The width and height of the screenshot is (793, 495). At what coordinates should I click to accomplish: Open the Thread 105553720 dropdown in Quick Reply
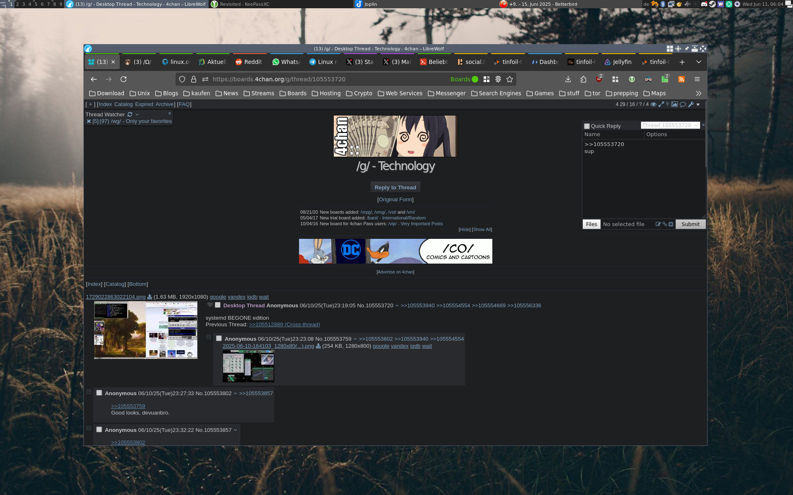click(x=670, y=125)
